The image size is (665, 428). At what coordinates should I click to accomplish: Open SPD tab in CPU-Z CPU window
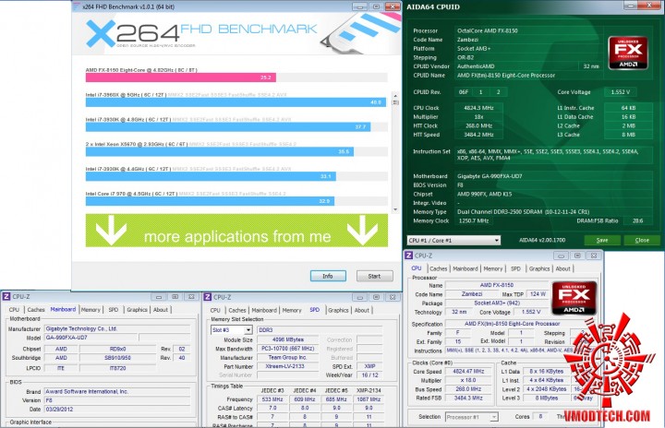pyautogui.click(x=515, y=268)
